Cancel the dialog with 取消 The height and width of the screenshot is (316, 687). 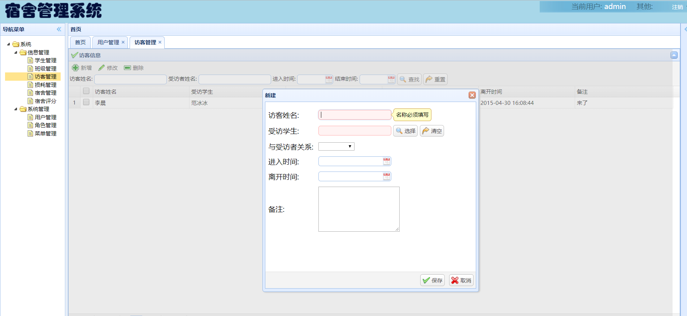(x=461, y=280)
